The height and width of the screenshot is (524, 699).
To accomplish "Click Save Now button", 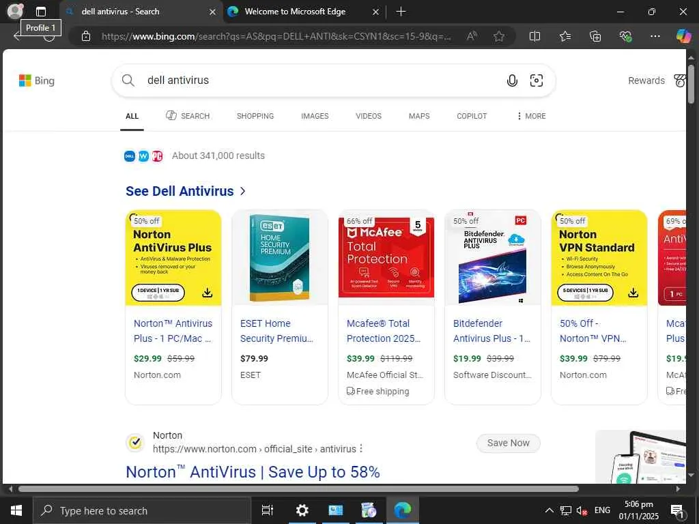I will [x=508, y=443].
